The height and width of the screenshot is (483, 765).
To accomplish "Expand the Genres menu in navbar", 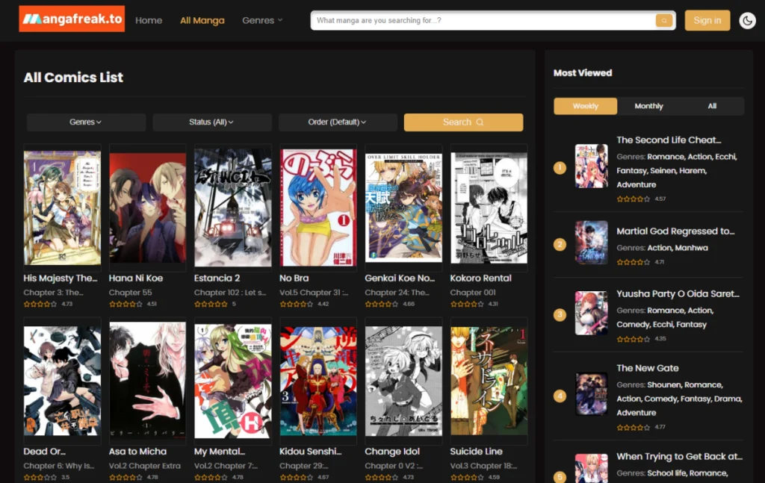I will [262, 20].
